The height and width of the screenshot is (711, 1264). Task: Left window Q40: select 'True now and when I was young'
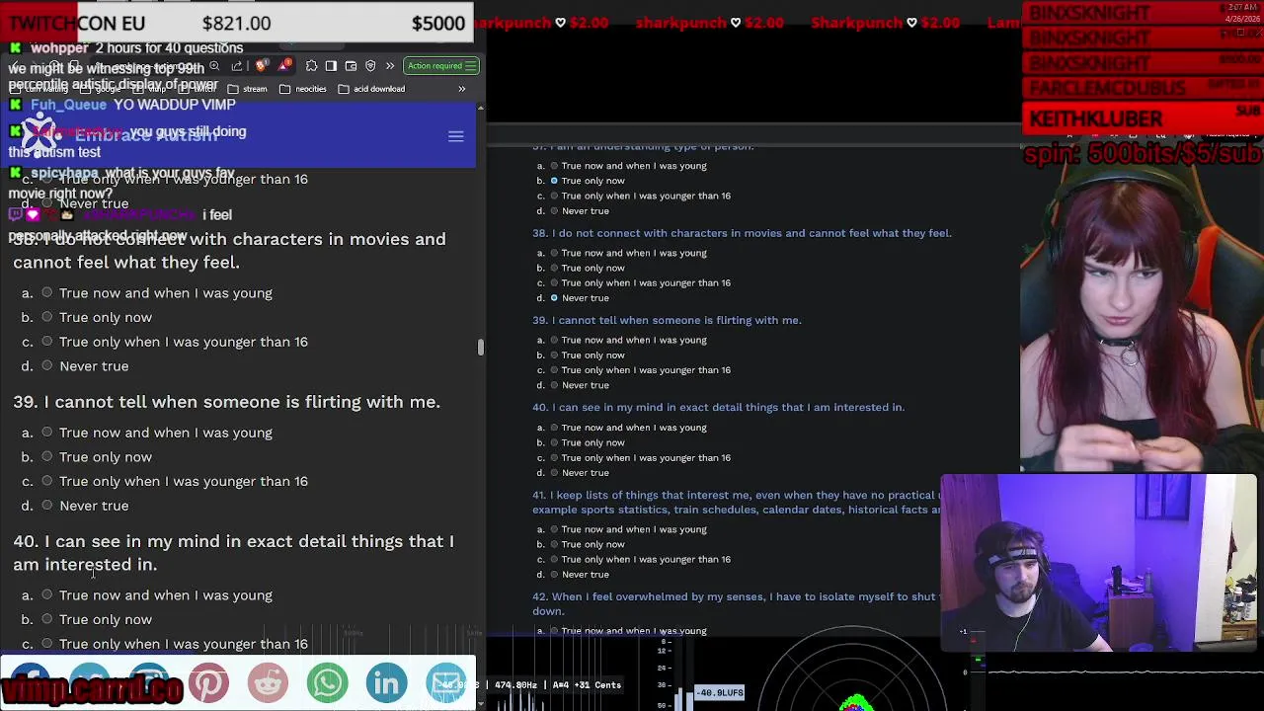pyautogui.click(x=46, y=595)
